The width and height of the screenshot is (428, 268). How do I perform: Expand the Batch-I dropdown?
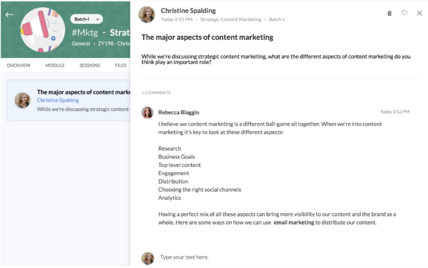[86, 19]
